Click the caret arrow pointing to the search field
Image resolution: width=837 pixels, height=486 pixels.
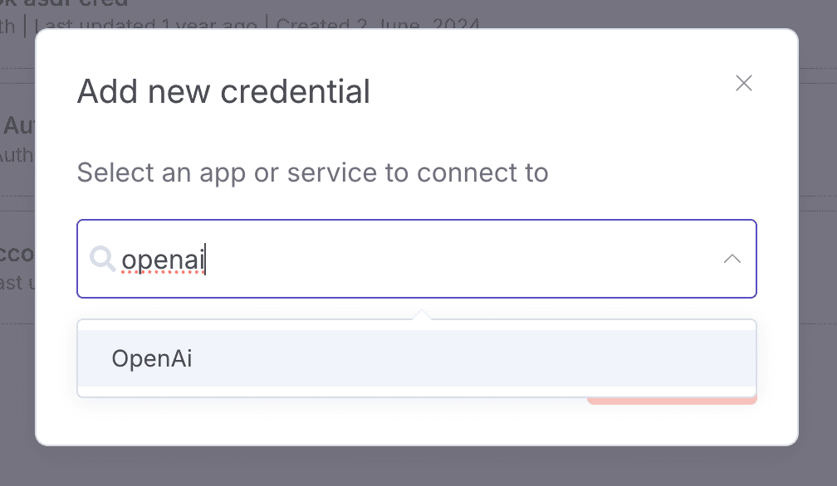423,313
